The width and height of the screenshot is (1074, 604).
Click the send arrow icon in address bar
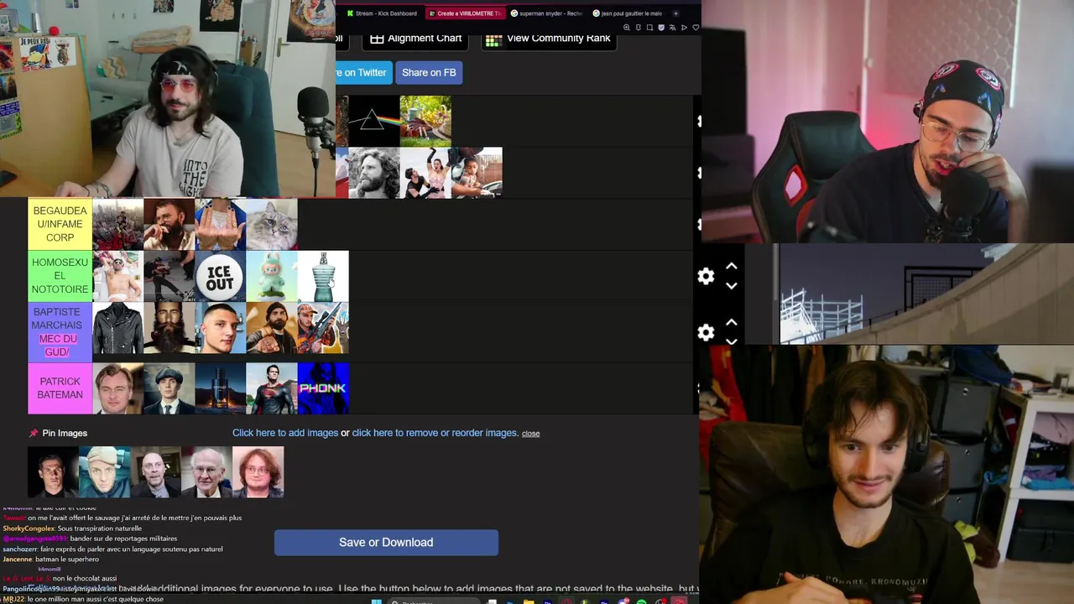pos(684,28)
